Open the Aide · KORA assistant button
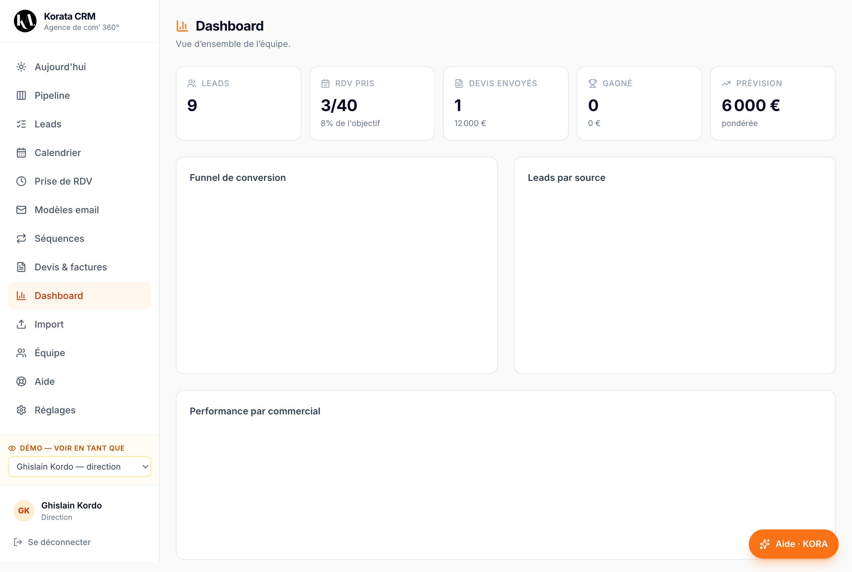 pyautogui.click(x=793, y=544)
